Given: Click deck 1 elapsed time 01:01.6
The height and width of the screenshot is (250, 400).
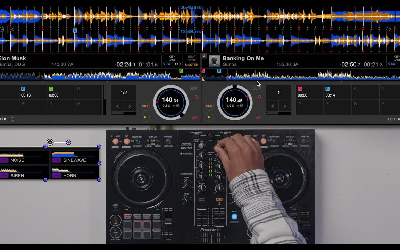Looking at the screenshot, I should (148, 65).
